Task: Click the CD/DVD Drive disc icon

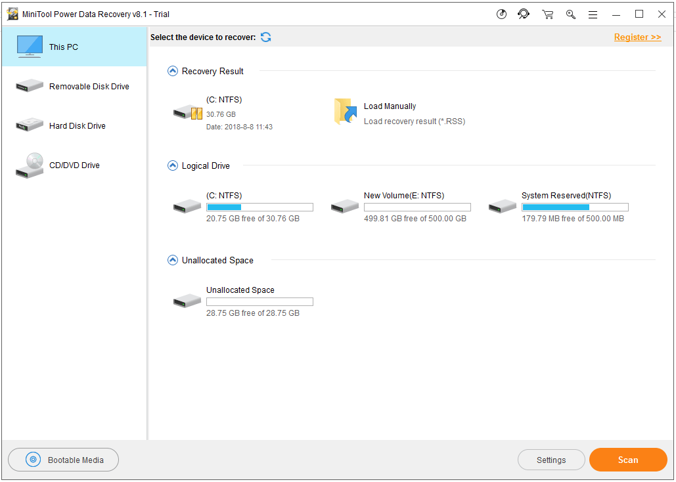Action: coord(30,165)
